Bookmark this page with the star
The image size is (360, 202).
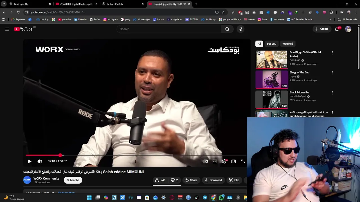pyautogui.click(x=223, y=12)
